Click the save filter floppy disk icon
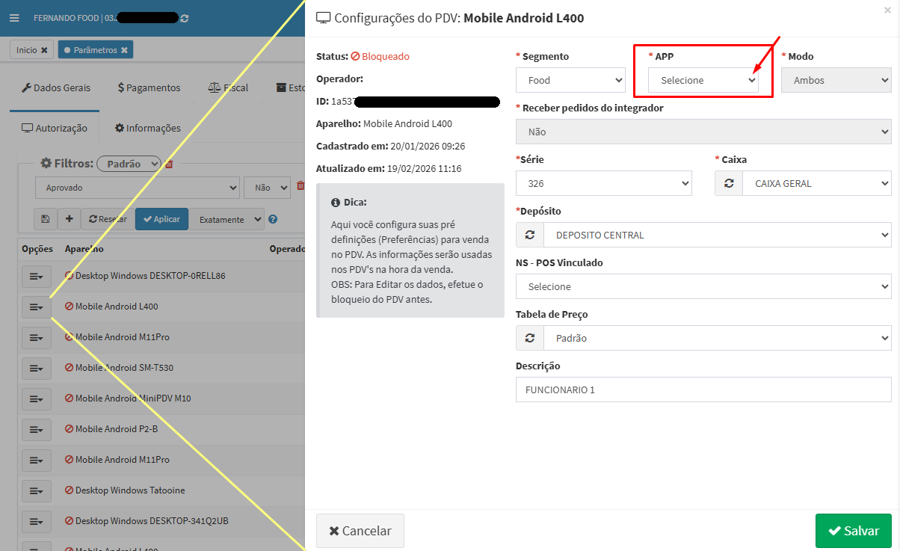Image resolution: width=900 pixels, height=551 pixels. [46, 219]
